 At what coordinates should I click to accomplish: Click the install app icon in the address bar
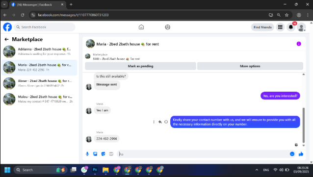tap(271, 15)
